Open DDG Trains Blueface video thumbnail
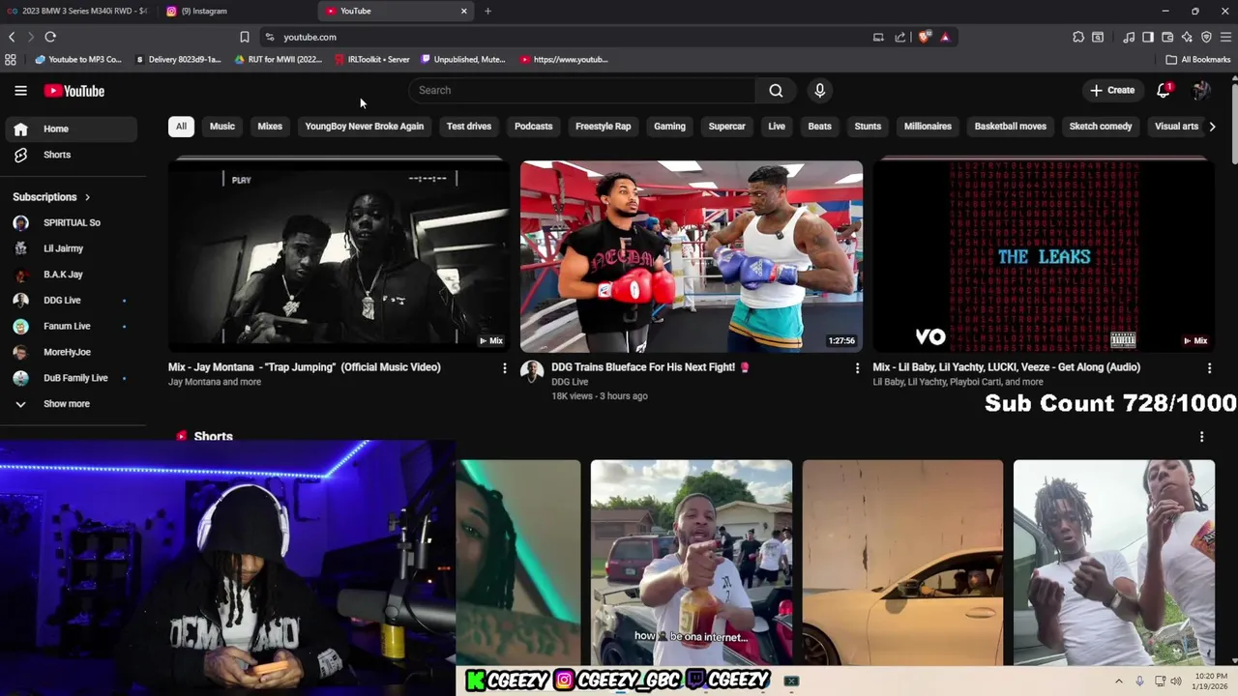Screen dimensions: 1238x696 (x=692, y=256)
